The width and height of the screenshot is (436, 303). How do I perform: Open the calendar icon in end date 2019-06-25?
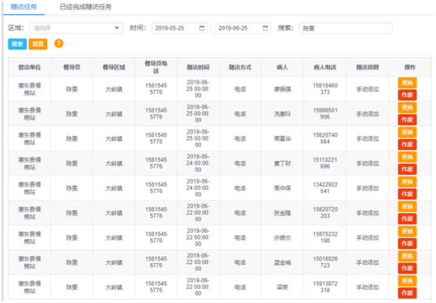pos(265,28)
